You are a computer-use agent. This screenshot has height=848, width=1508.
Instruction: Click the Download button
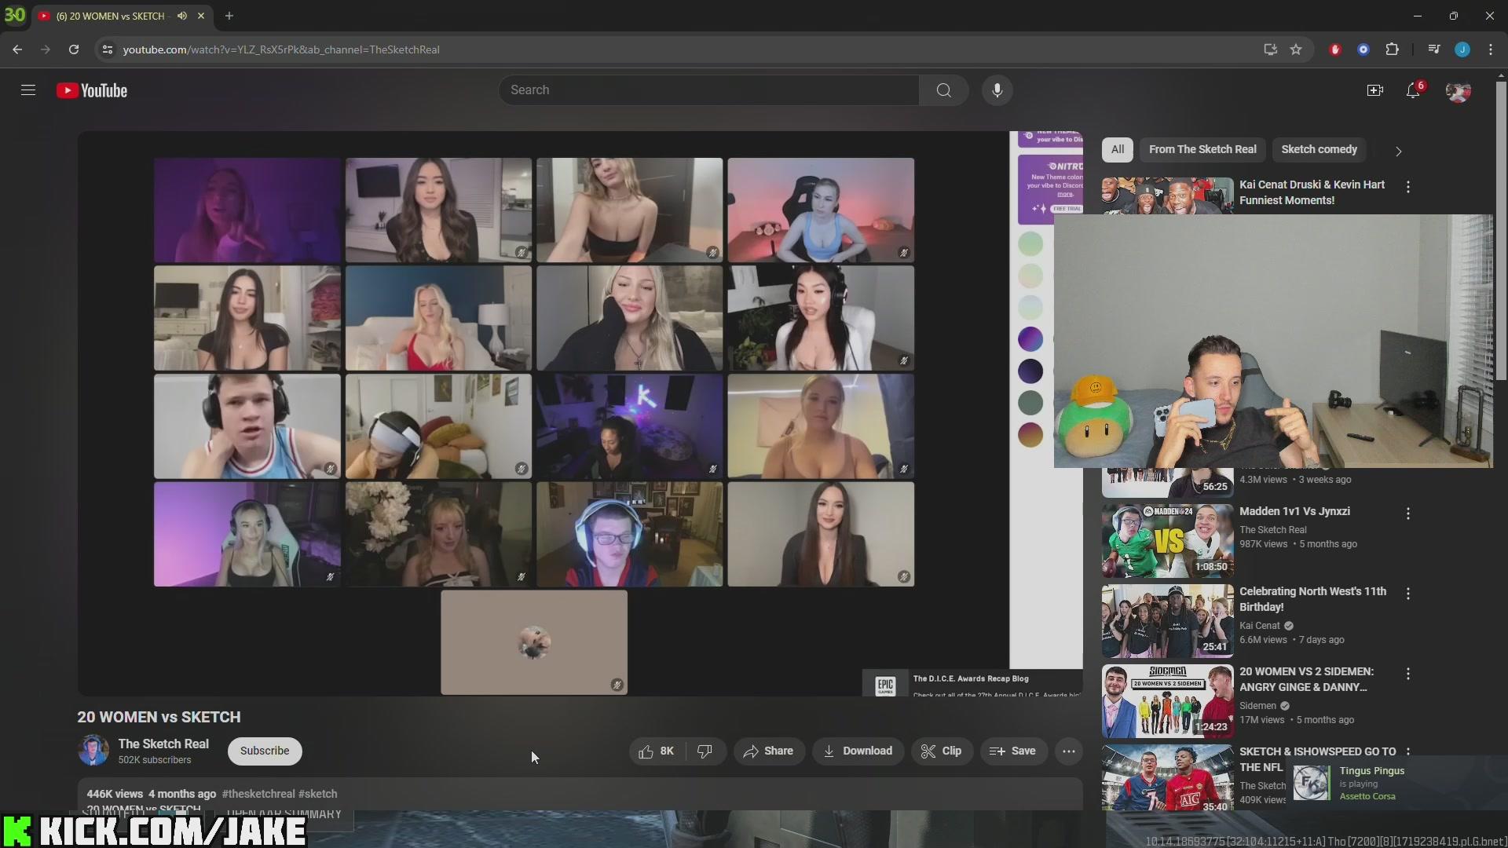pyautogui.click(x=858, y=751)
